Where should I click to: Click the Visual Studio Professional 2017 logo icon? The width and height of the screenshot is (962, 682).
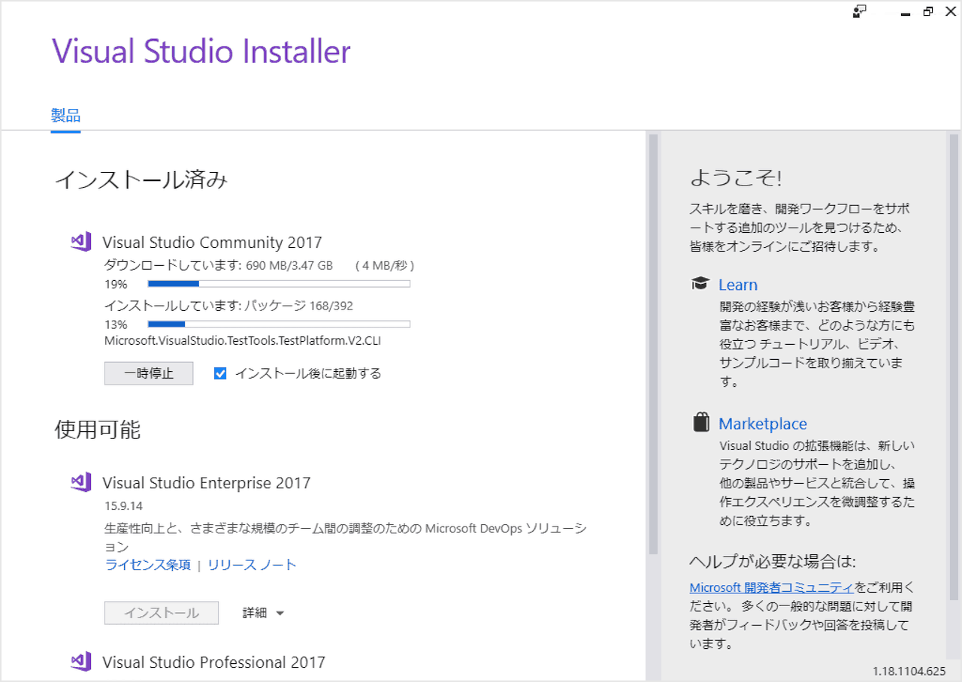tap(81, 662)
